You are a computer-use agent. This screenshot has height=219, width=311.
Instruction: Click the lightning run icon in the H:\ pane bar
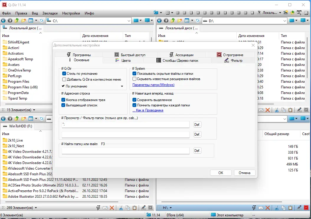click(254, 208)
